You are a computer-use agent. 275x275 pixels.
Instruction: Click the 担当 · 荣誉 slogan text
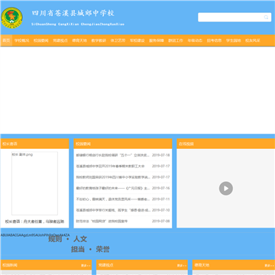90,249
